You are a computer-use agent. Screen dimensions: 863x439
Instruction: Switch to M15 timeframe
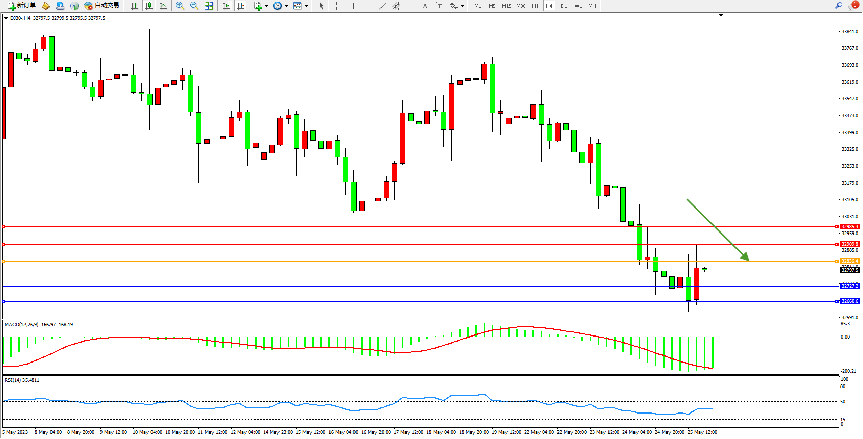[506, 6]
